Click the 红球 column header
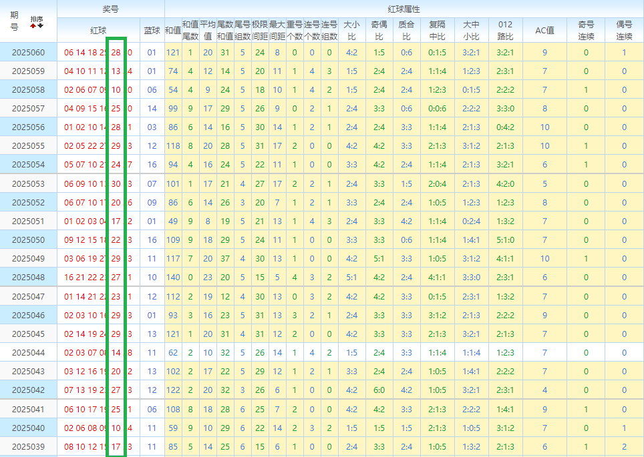The image size is (644, 457). (98, 30)
